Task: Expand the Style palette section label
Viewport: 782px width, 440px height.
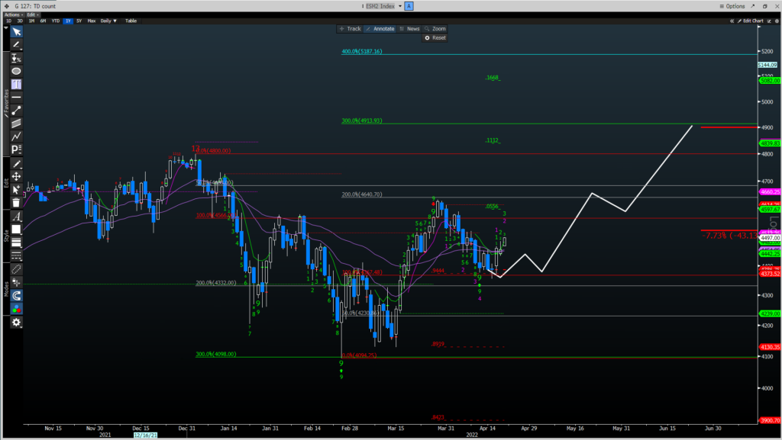Action: point(6,236)
